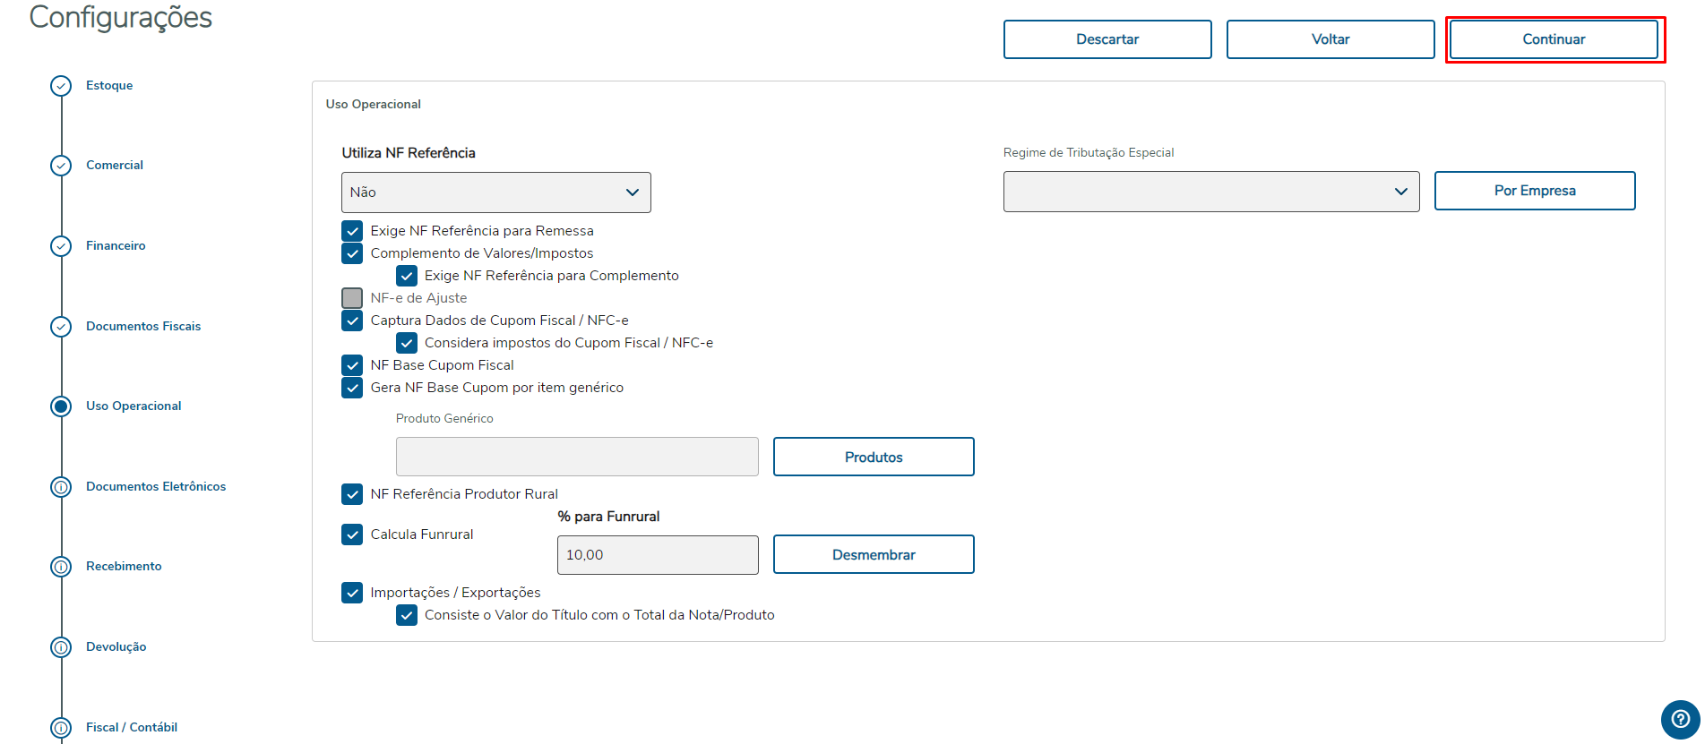Open the Utiliza NF Referência dropdown
This screenshot has width=1705, height=744.
[495, 192]
